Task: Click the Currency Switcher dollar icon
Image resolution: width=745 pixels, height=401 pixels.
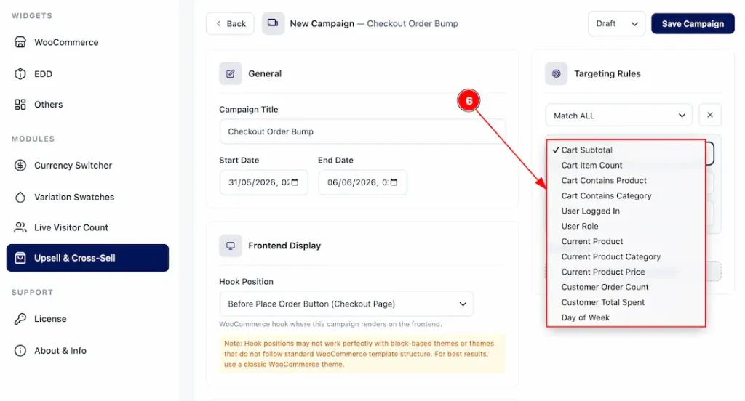Action: tap(20, 165)
